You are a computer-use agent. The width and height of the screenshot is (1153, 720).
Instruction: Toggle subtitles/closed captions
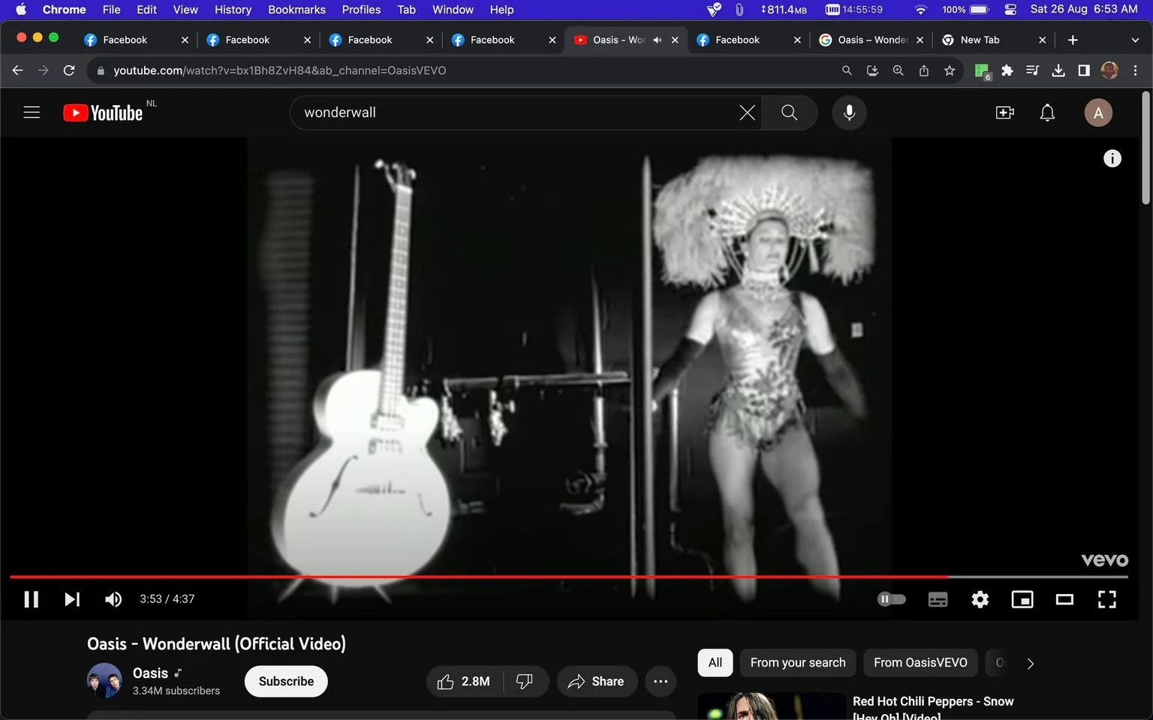pyautogui.click(x=938, y=599)
